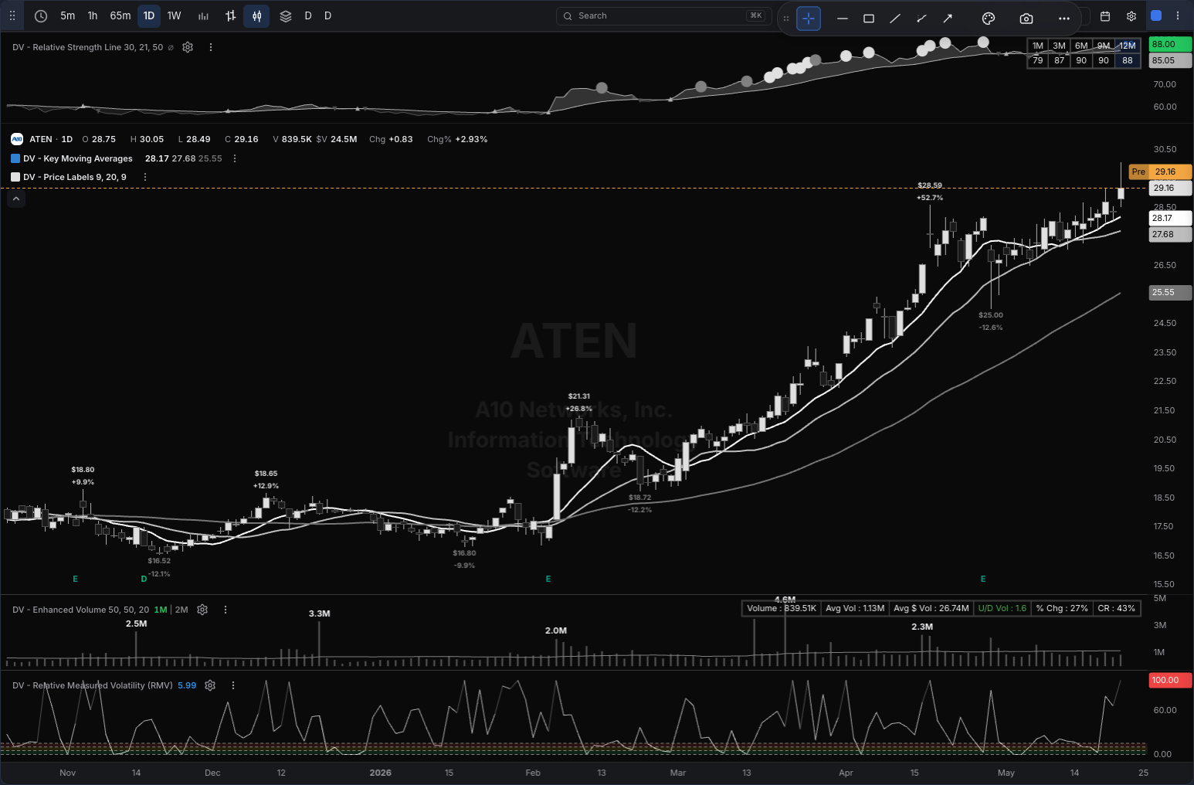This screenshot has width=1194, height=785.
Task: Take a chart snapshot with camera icon
Action: pos(1026,18)
